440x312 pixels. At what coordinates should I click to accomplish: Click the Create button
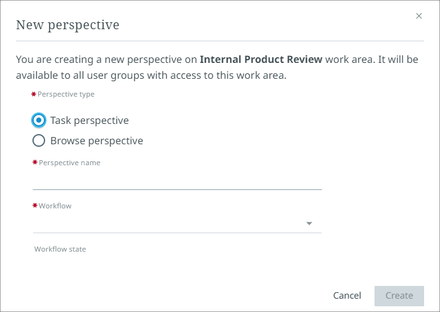399,295
